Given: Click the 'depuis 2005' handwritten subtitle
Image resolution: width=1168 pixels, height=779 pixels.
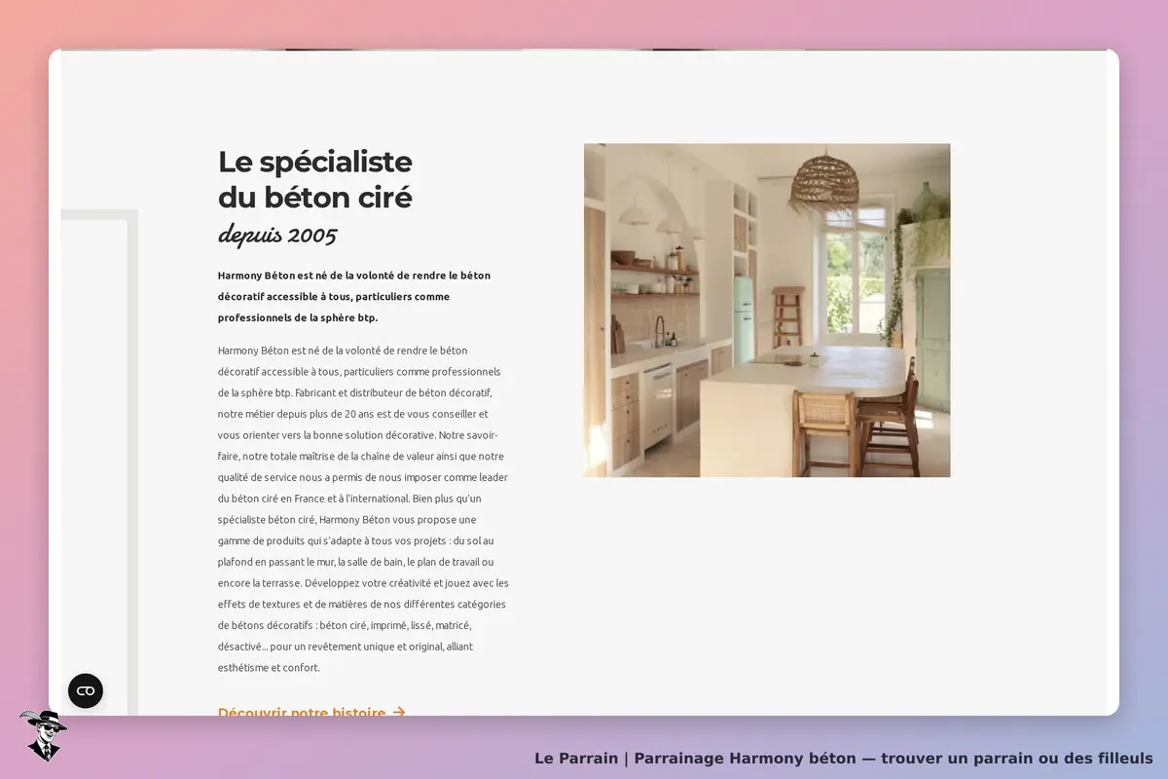Looking at the screenshot, I should click(x=277, y=235).
